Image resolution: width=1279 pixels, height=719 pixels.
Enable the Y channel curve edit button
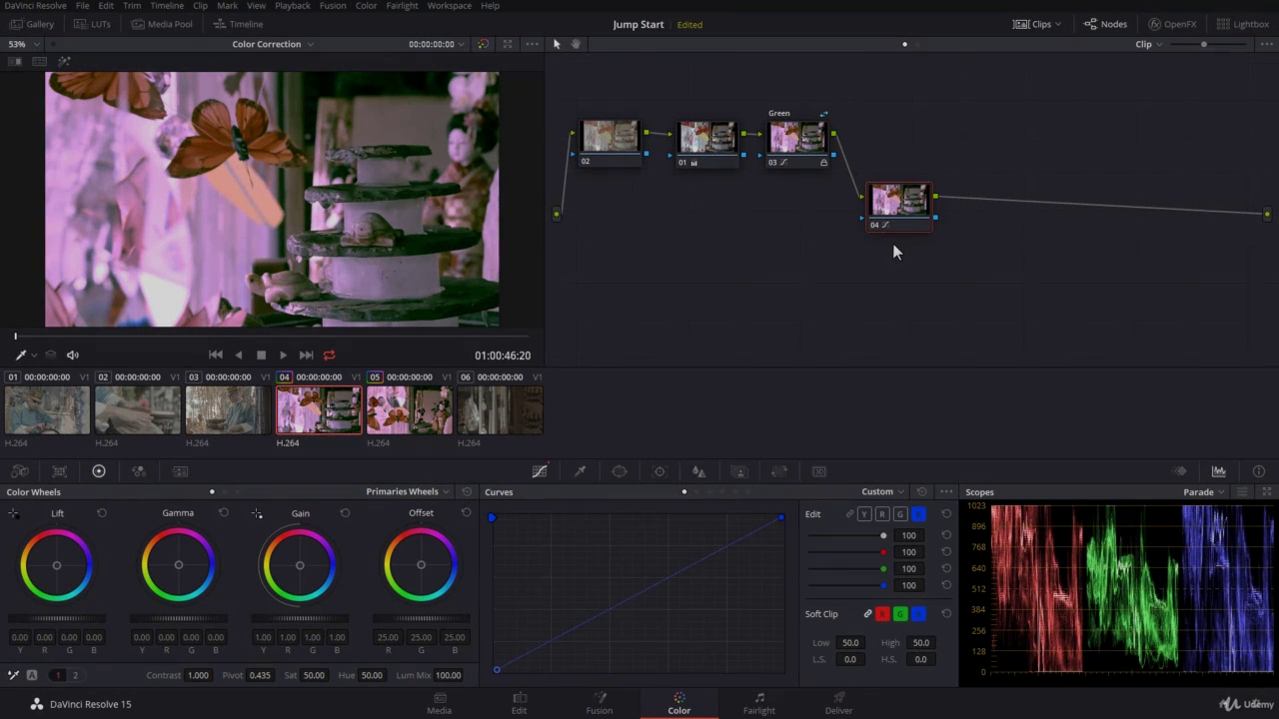tap(865, 514)
